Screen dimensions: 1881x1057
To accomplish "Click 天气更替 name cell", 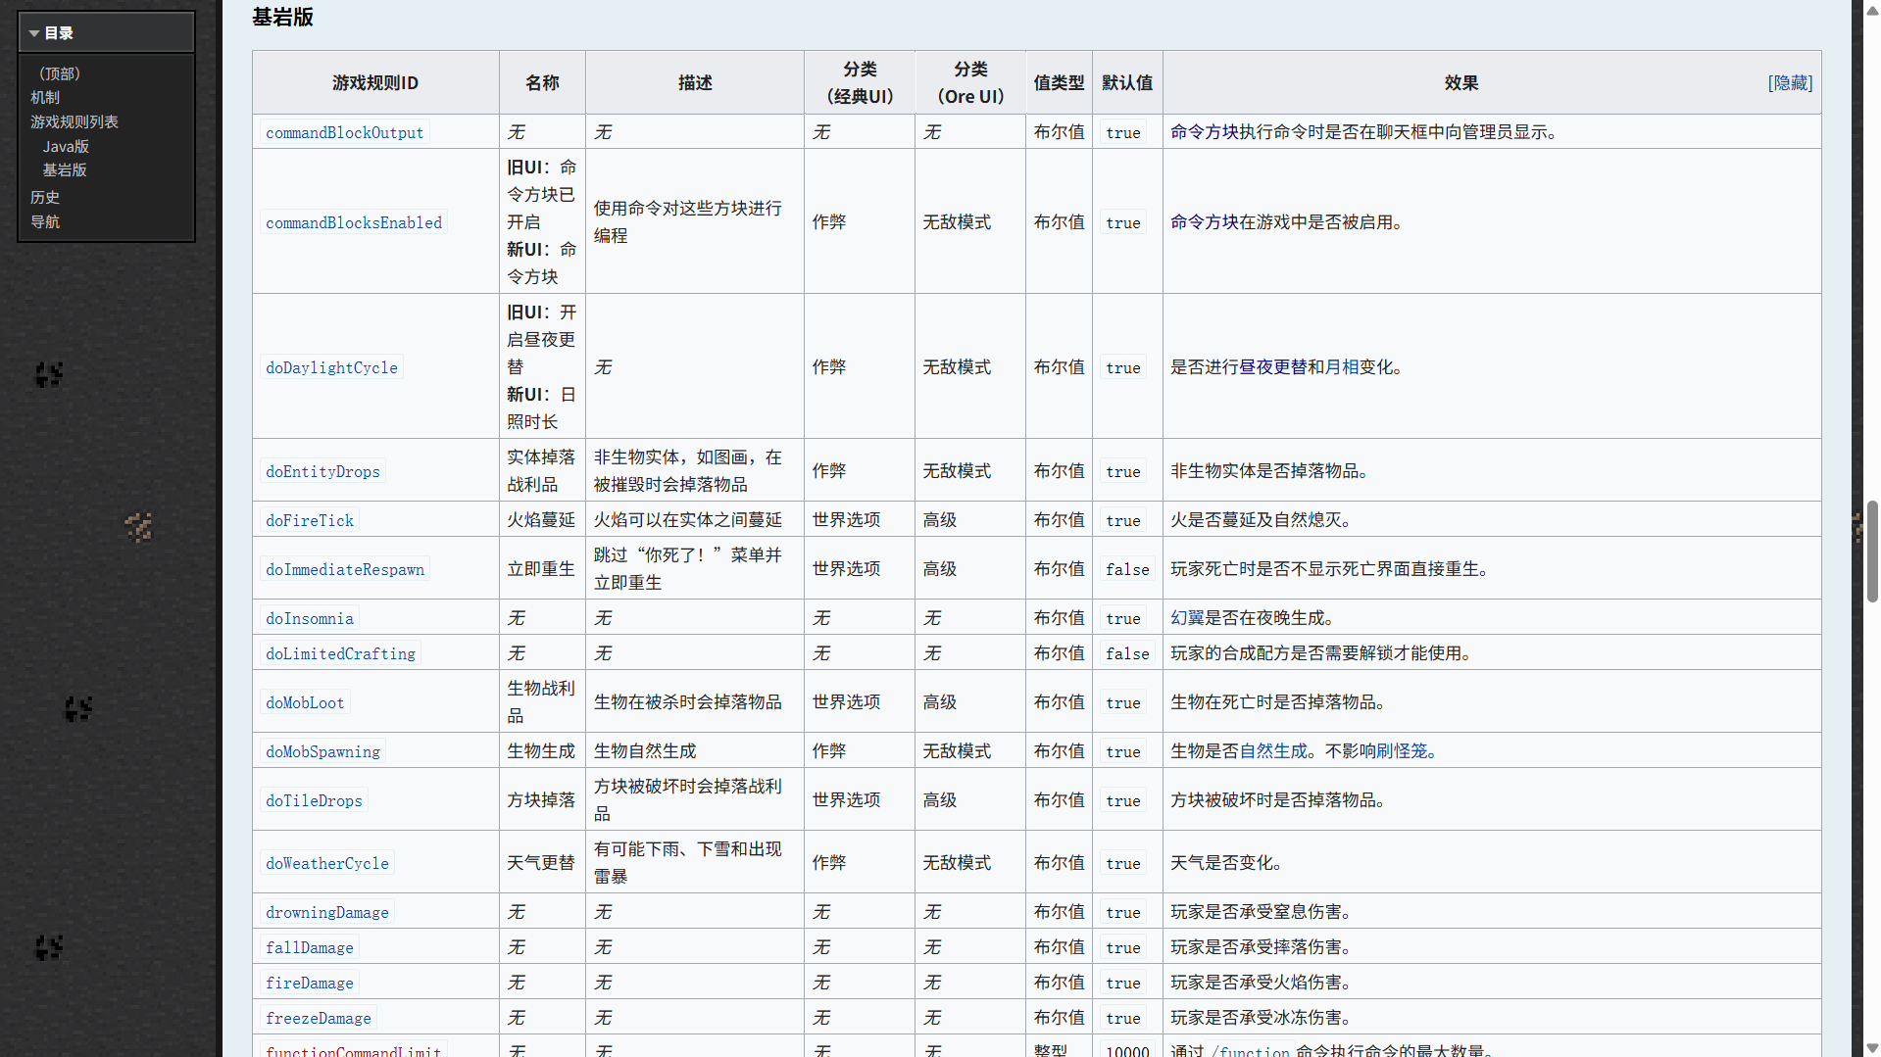I will pyautogui.click(x=541, y=863).
